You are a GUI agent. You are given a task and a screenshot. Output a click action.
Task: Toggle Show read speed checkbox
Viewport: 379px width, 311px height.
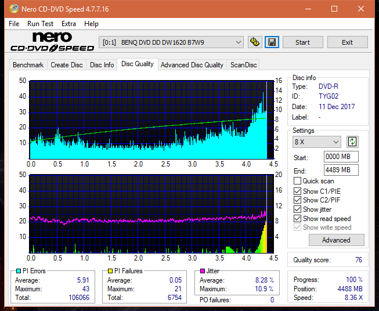click(x=297, y=218)
